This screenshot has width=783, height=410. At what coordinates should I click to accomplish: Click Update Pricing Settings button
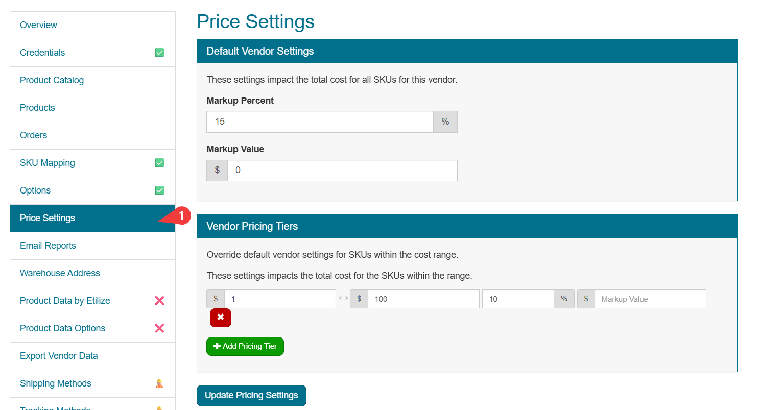tap(251, 396)
